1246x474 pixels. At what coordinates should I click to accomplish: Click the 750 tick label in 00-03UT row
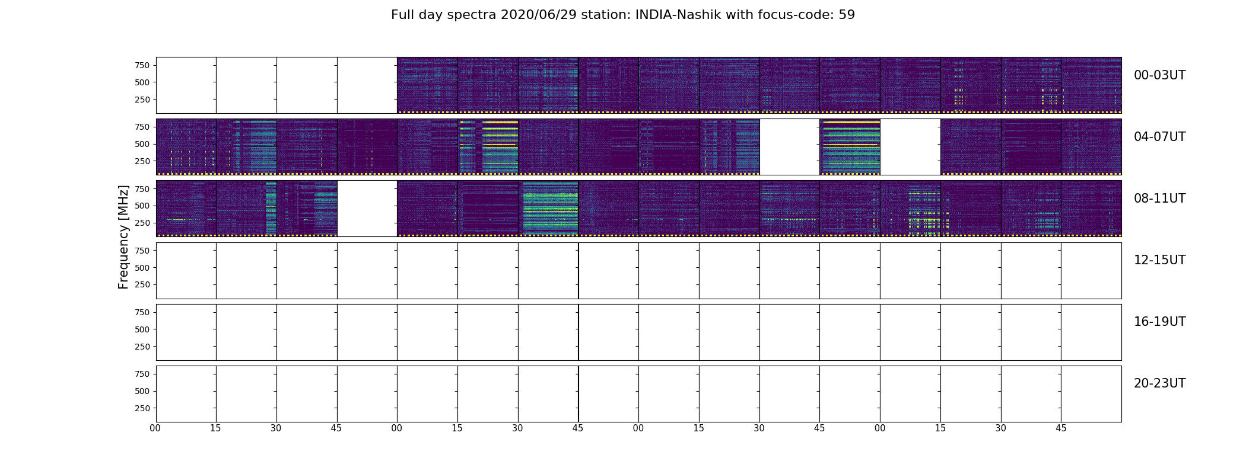(x=142, y=65)
